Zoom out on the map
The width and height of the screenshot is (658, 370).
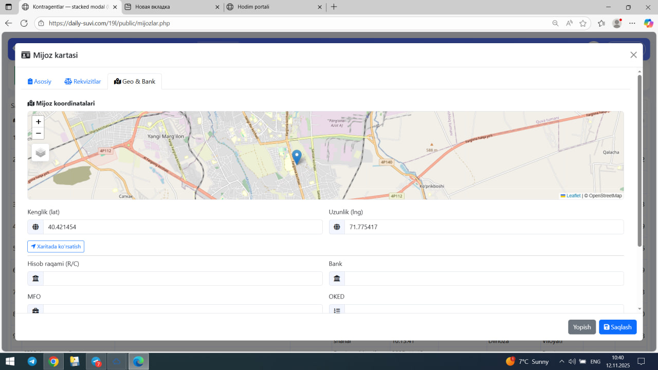point(38,134)
